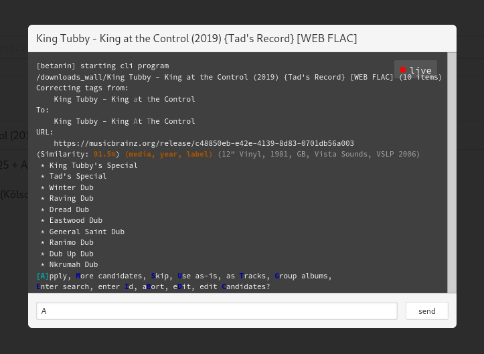Click the Group albums option text
The width and height of the screenshot is (484, 354).
(x=301, y=276)
